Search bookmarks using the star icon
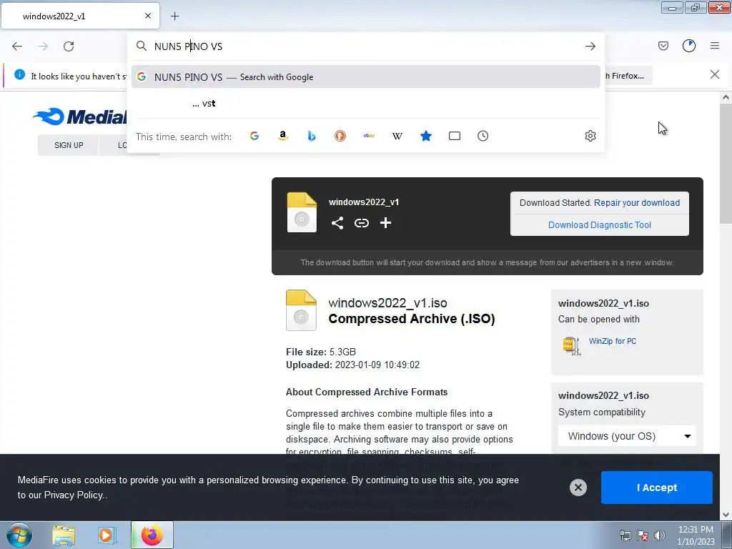The height and width of the screenshot is (549, 732). 426,136
